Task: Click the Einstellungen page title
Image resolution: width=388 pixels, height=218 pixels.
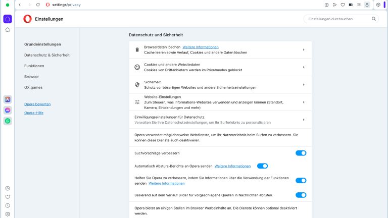Action: pos(49,19)
